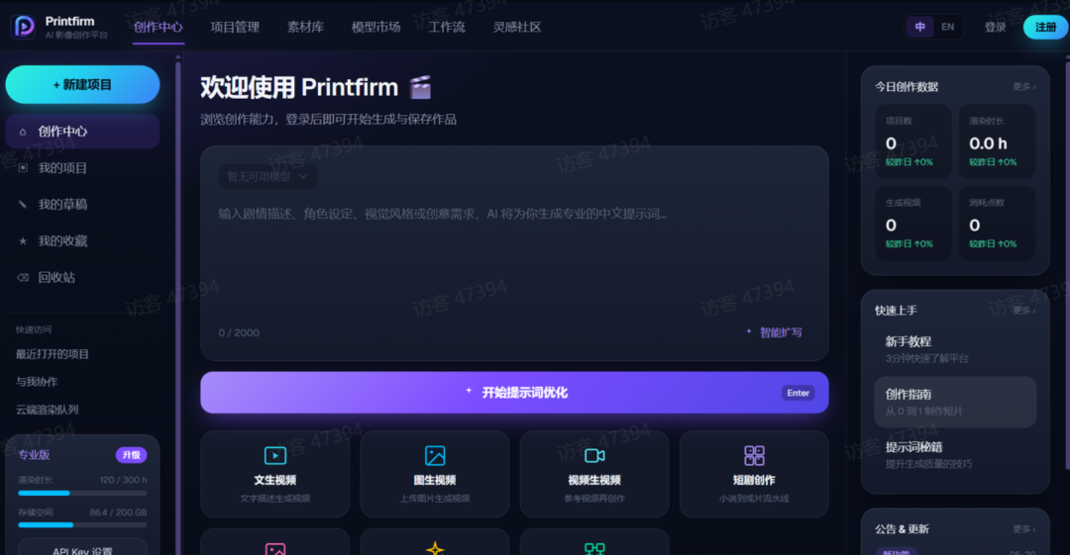Click the sparkle icon beside 智能扩写
This screenshot has height=555, width=1070.
click(749, 331)
